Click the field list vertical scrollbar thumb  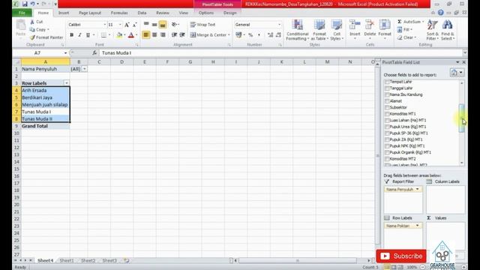(462, 118)
